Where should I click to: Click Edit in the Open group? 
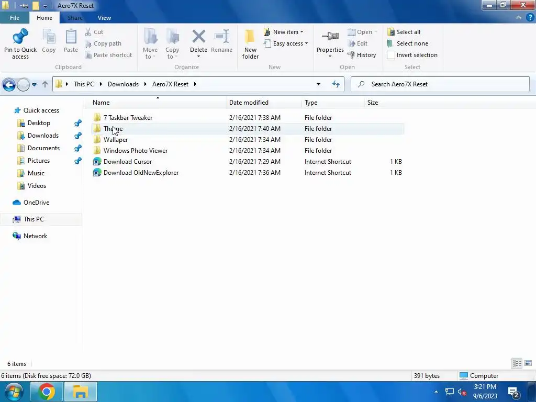click(x=358, y=43)
